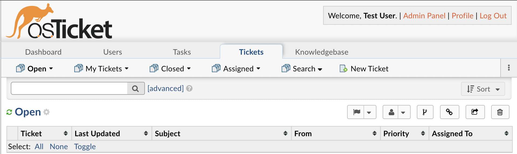Click the person icon to assign tickets
The height and width of the screenshot is (154, 517).
coord(391,112)
